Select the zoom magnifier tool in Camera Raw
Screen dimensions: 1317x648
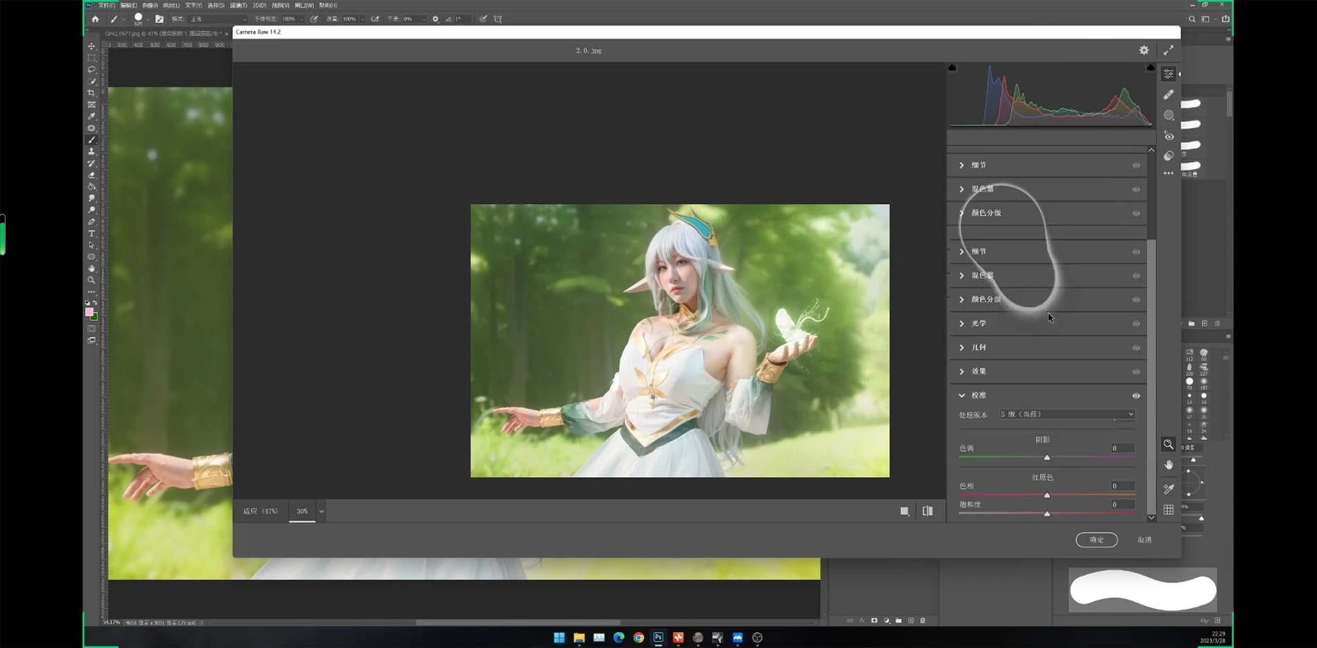coord(1169,444)
